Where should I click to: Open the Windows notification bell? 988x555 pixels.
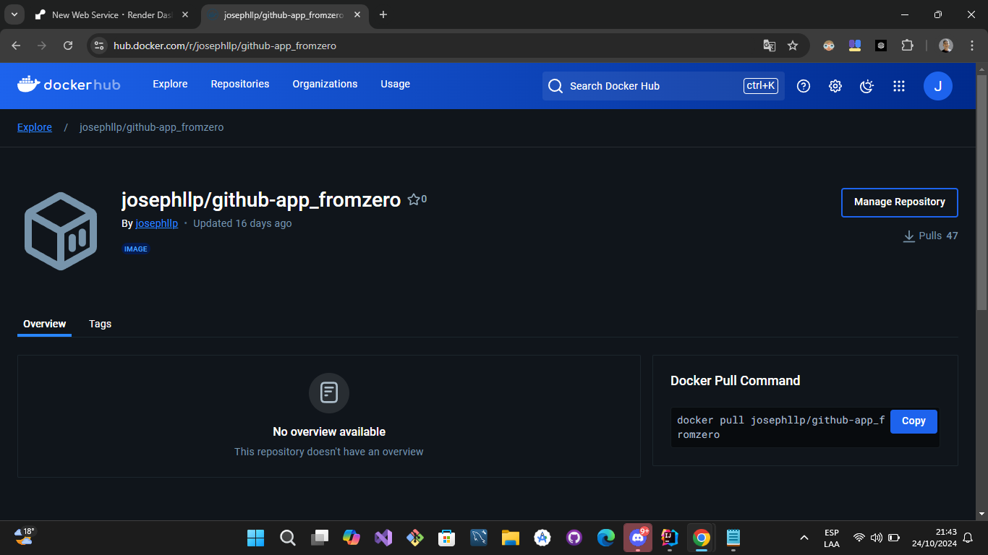(x=968, y=538)
